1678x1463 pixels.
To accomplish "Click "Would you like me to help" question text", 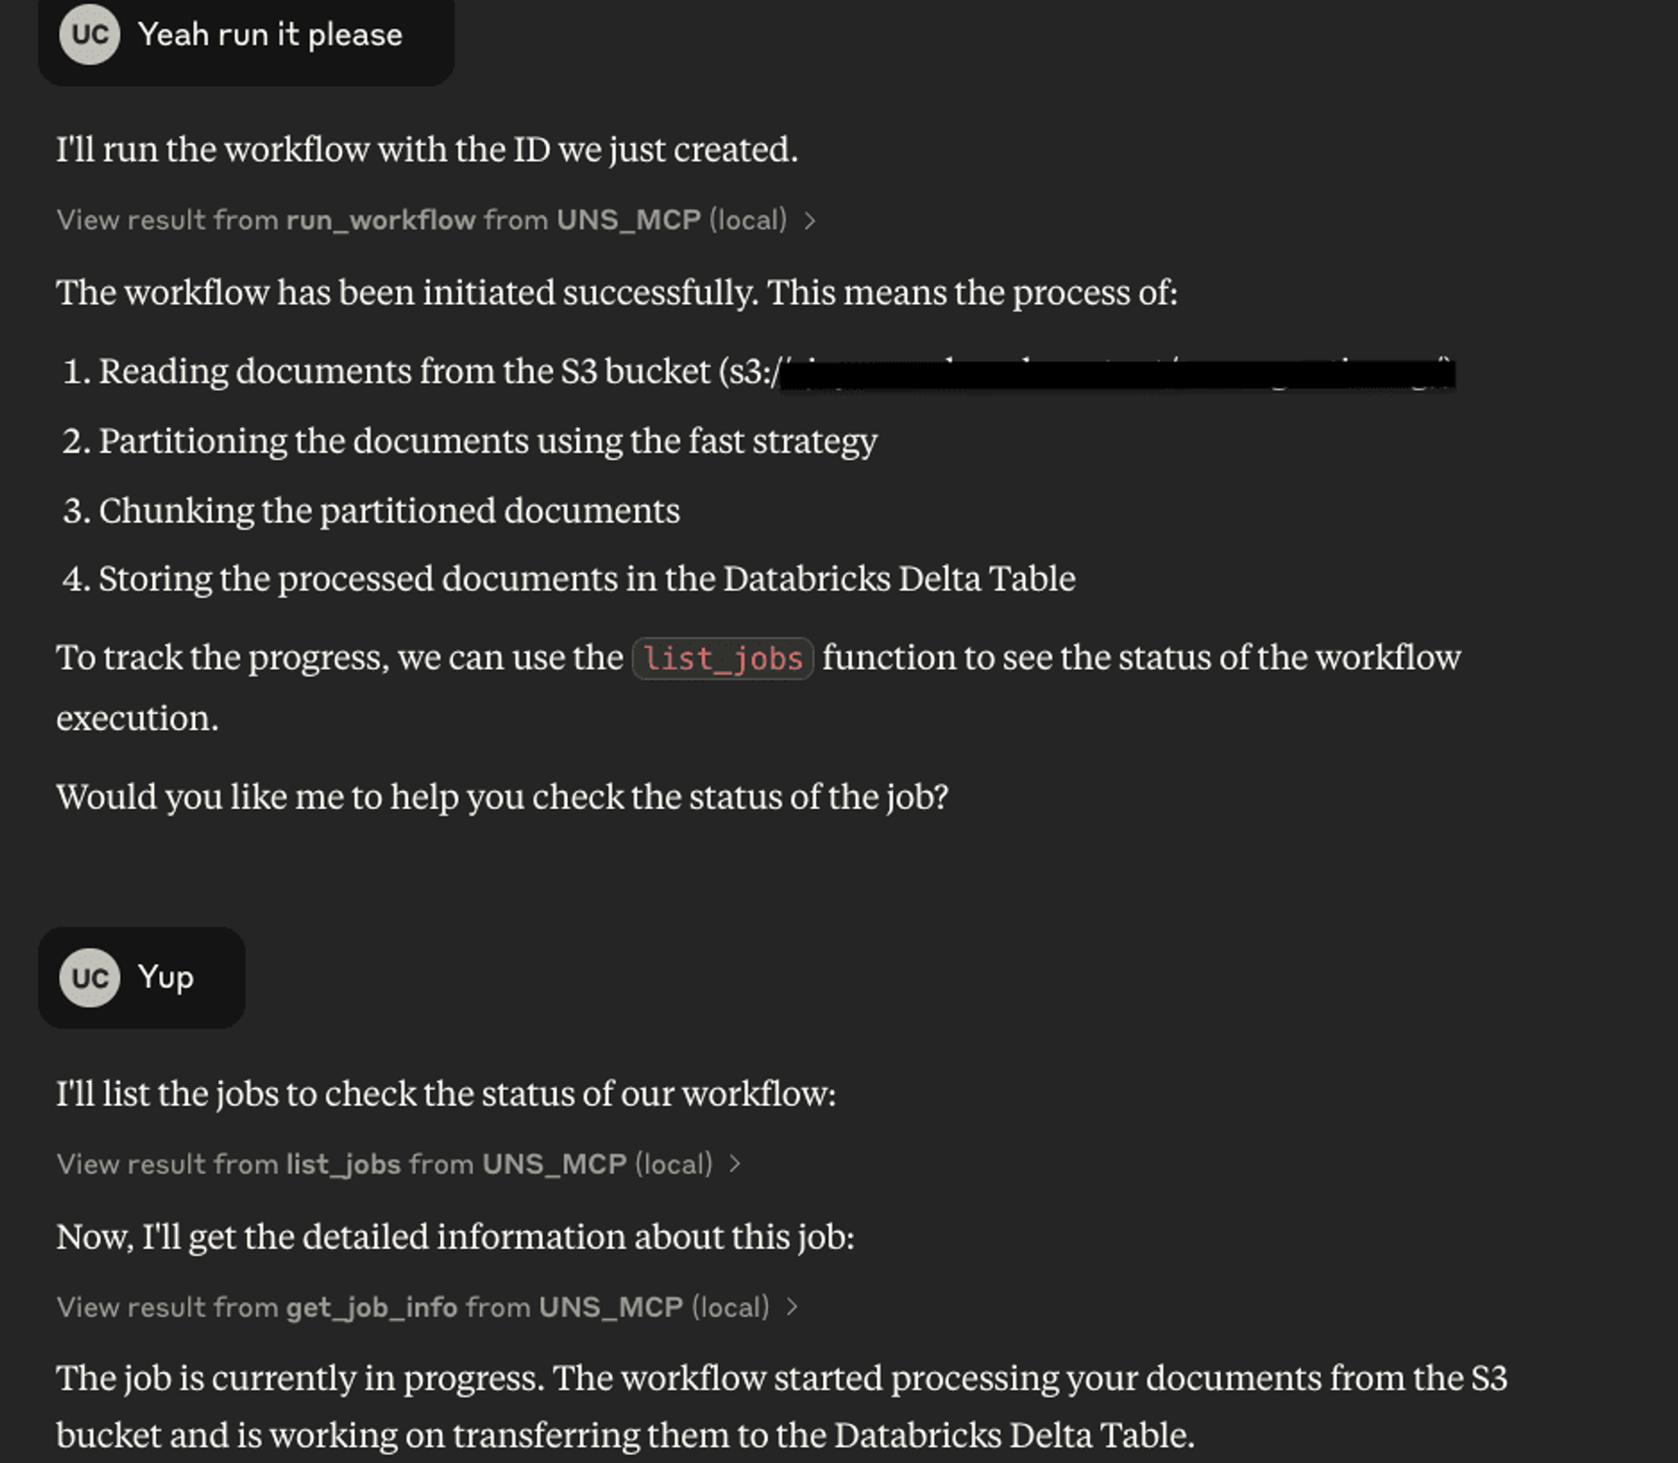I will coord(502,797).
